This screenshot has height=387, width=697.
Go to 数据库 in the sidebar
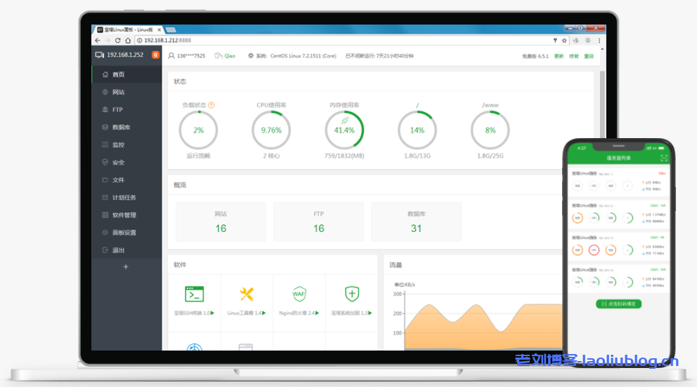[x=121, y=127]
